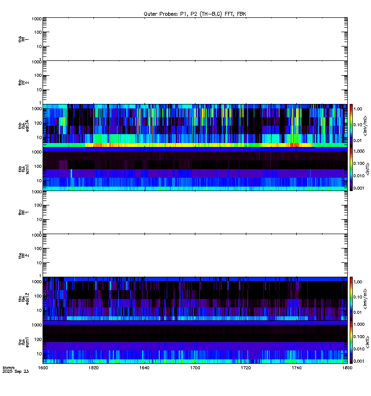Image resolution: width=371 pixels, height=396 pixels.
Task: Click the 'thb fbk edc34' panel axis label
Action: (23, 126)
